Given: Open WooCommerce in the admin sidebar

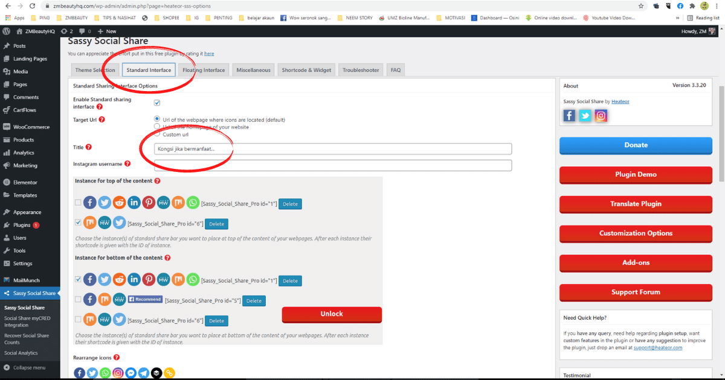Looking at the screenshot, I should click(30, 127).
